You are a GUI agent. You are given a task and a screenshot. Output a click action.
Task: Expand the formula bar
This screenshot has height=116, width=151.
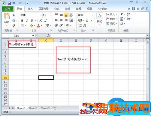148,35
